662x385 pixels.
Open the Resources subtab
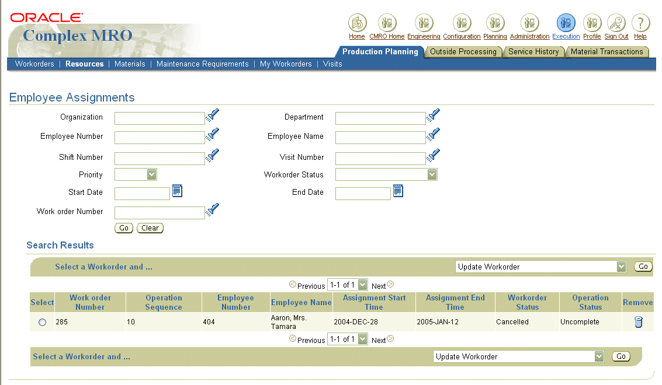85,64
